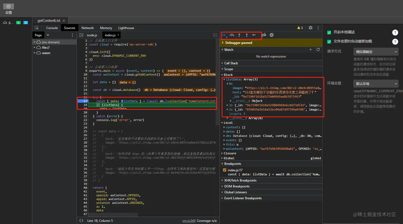The image size is (403, 224).
Task: Disable the index.js:17 breakpoint checkbox
Action: coord(225,170)
